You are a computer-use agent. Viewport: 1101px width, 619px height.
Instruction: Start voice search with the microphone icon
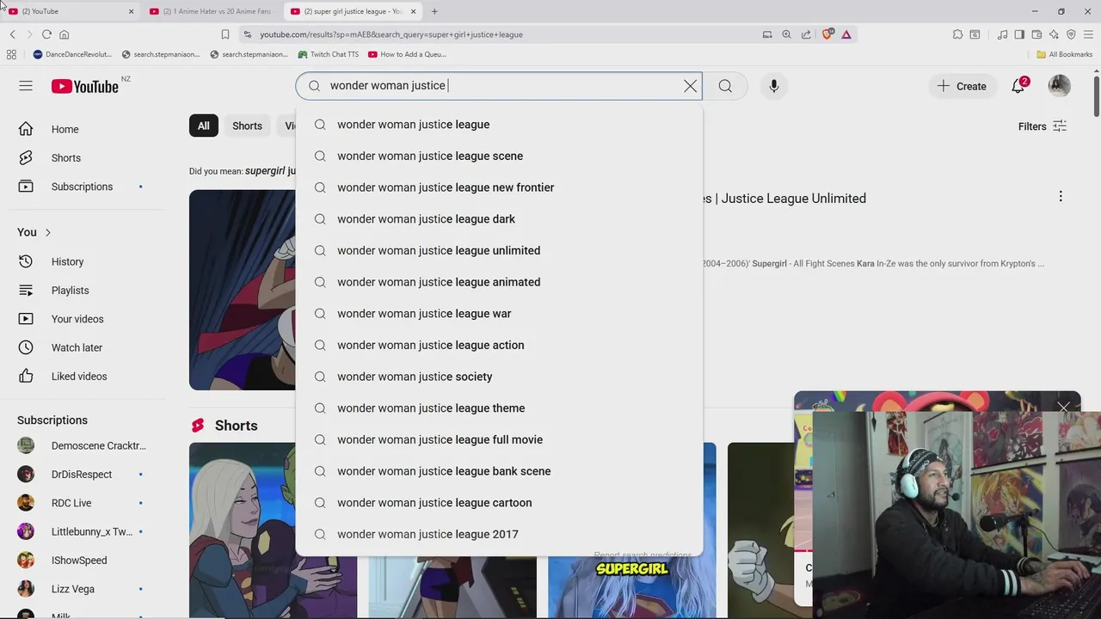coord(773,86)
